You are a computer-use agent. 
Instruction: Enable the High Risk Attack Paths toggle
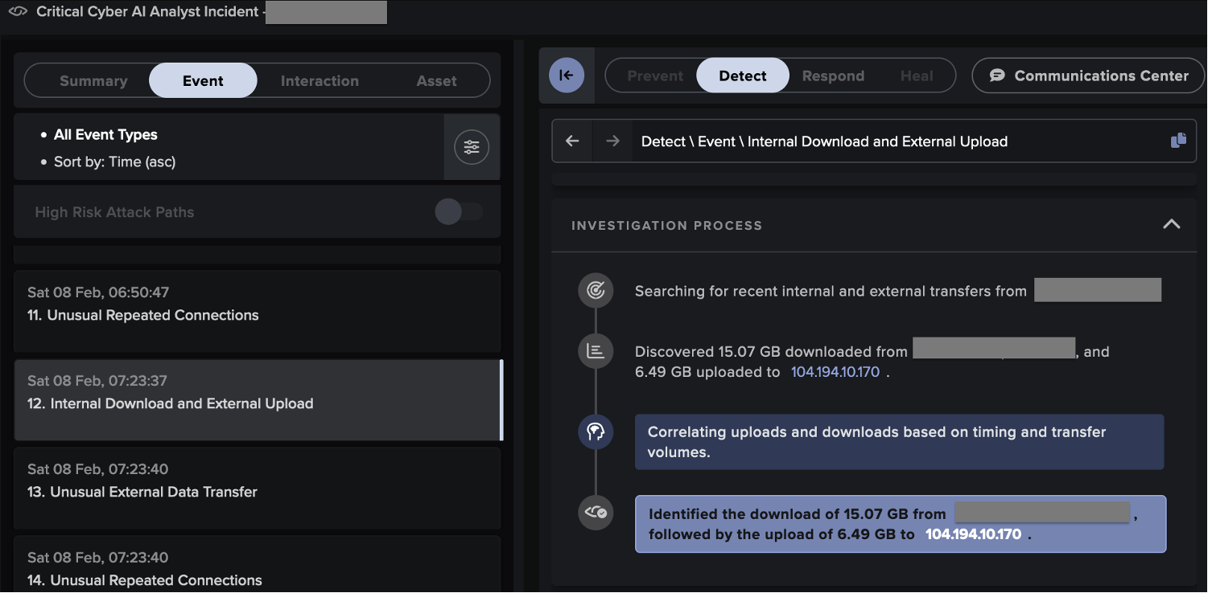(x=459, y=211)
